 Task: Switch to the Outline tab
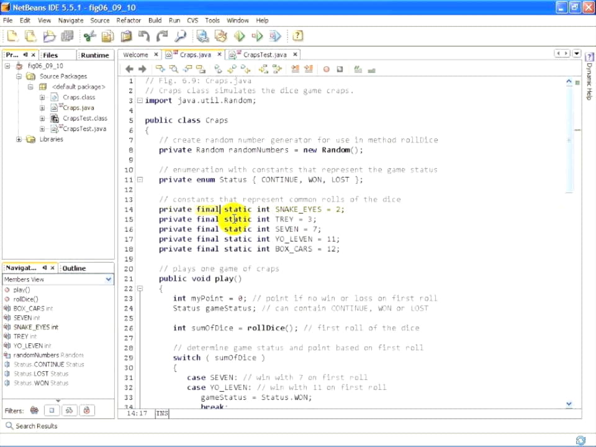pyautogui.click(x=74, y=268)
